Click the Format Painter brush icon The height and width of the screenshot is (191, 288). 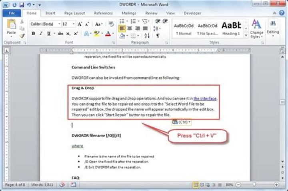pos(23,36)
